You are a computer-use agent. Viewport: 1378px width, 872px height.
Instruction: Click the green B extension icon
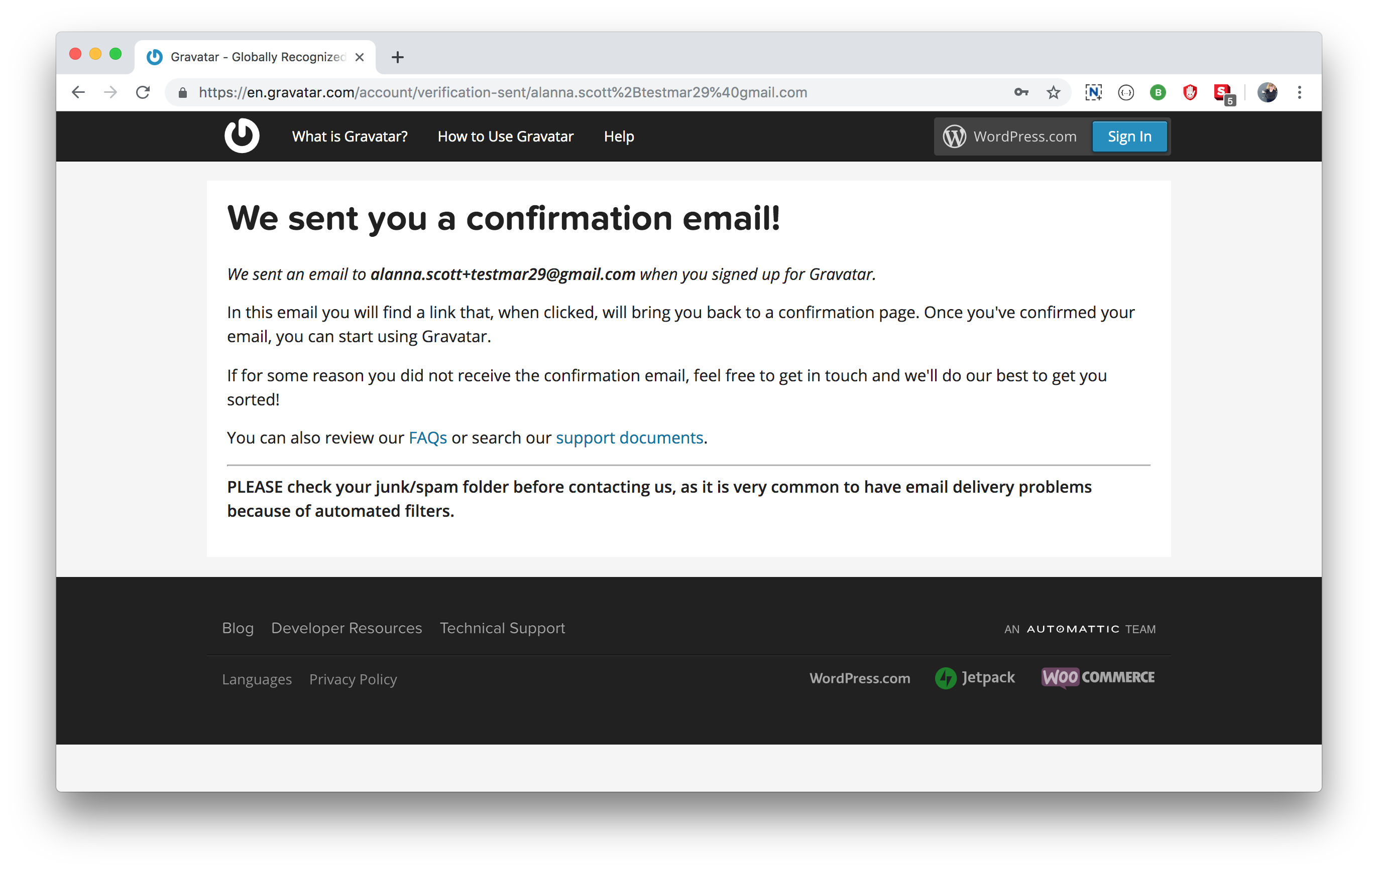pos(1158,92)
